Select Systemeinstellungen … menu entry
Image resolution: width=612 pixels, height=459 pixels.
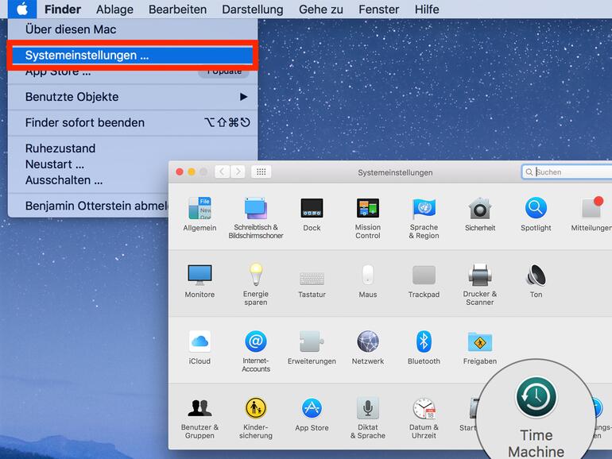133,56
